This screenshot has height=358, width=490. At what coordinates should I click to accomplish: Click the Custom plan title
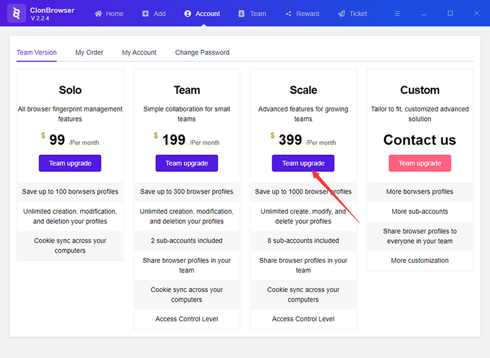[x=420, y=90]
